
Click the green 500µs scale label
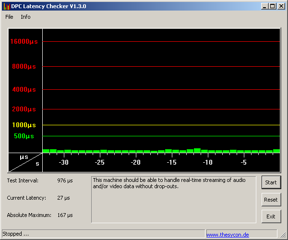[x=24, y=136]
